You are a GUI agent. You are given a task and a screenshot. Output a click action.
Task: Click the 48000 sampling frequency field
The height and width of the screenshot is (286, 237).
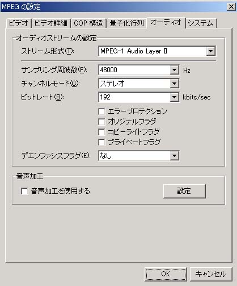click(134, 70)
